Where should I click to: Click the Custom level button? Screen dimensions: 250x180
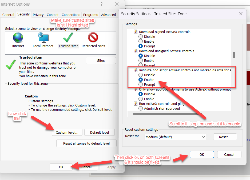(67, 132)
